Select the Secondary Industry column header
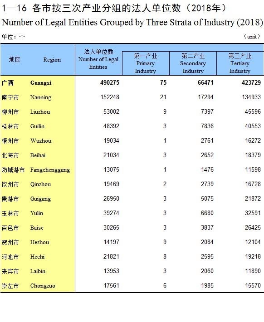264x322 pixels. pyautogui.click(x=193, y=63)
